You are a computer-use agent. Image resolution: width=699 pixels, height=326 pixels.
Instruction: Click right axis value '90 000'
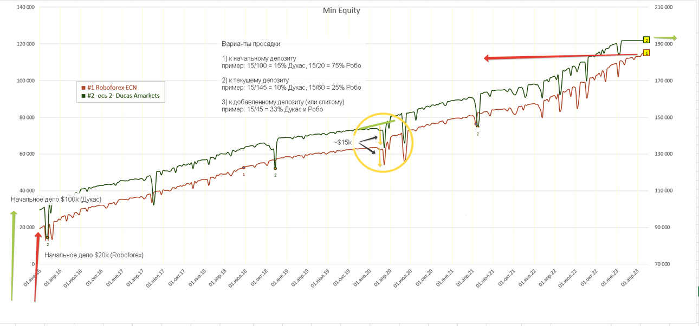[x=663, y=227]
